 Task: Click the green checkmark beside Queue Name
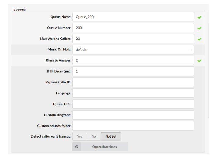coord(199,17)
